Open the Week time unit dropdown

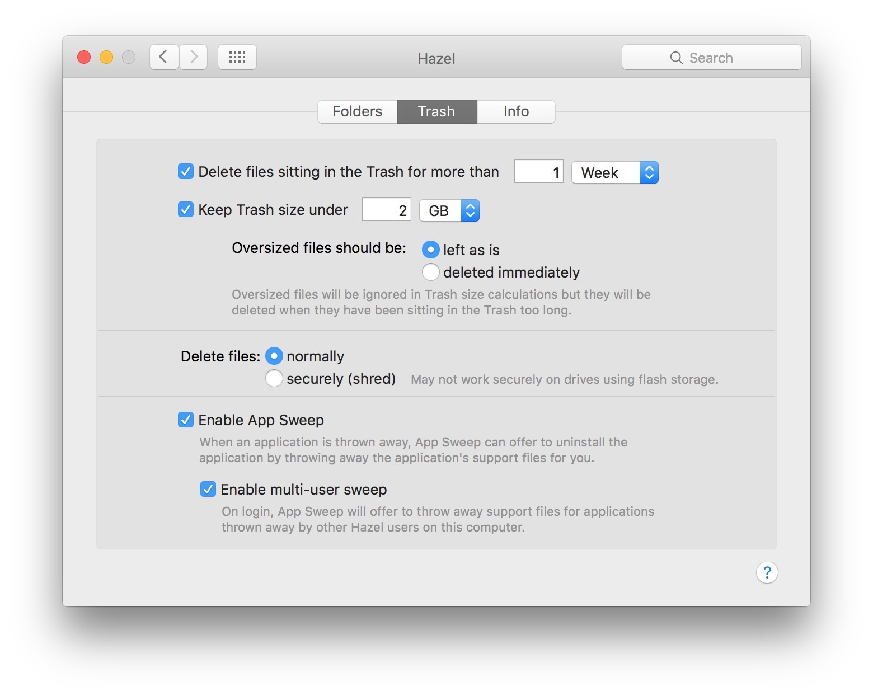tap(615, 172)
